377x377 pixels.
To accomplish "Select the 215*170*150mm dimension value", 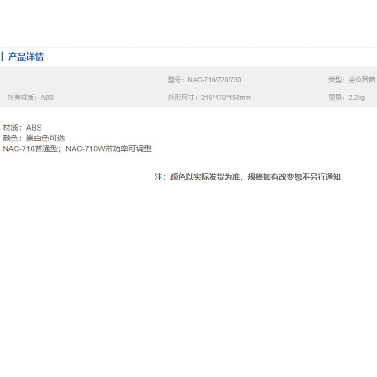I will coord(226,98).
